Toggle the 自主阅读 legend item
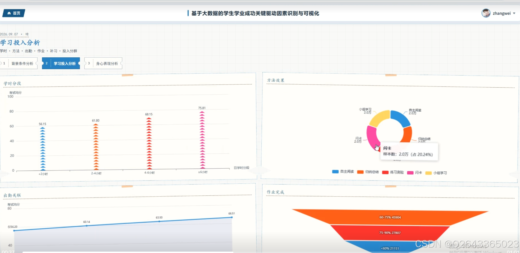The image size is (520, 253). [343, 172]
